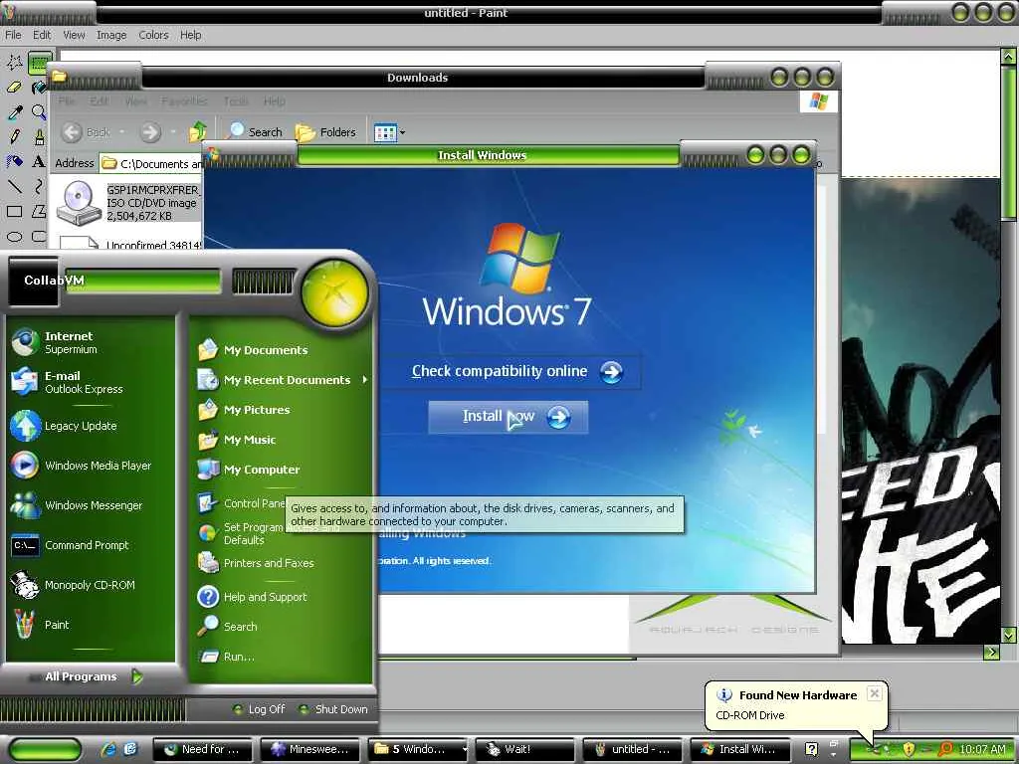Select the GSP1RMCPRXFRER ISO disc image file
Screen dimensions: 1019x764
(128, 203)
